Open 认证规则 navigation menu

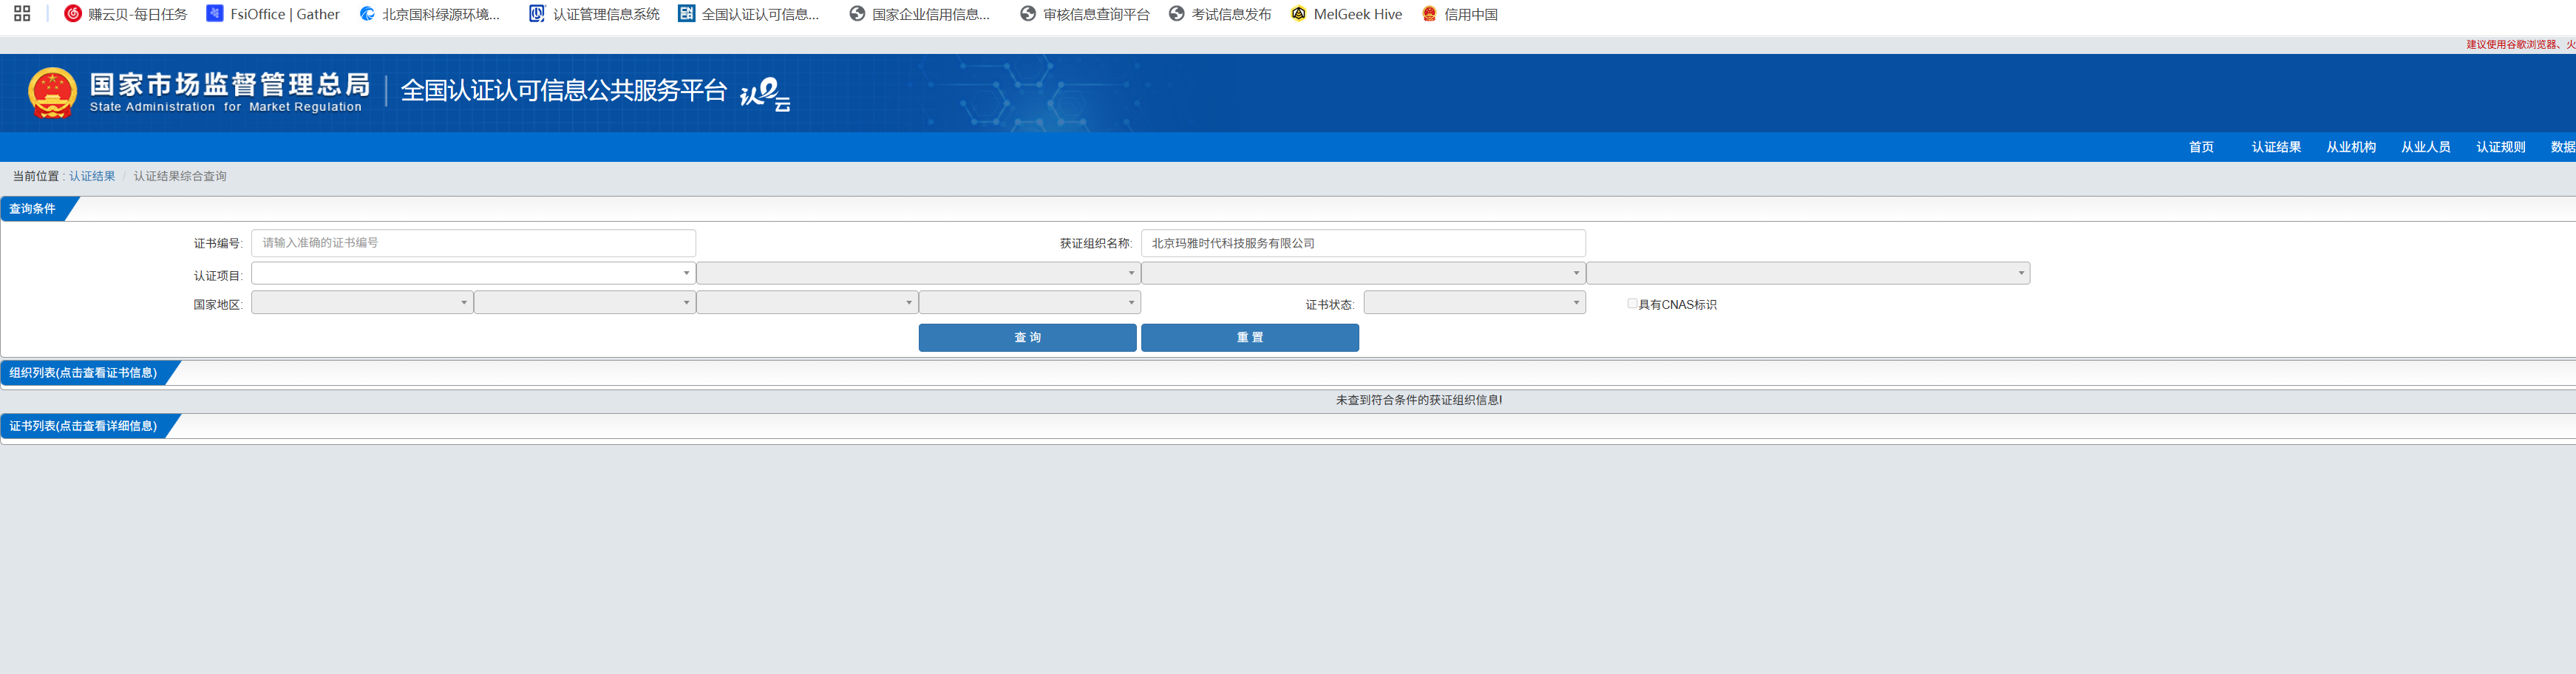tap(2501, 147)
